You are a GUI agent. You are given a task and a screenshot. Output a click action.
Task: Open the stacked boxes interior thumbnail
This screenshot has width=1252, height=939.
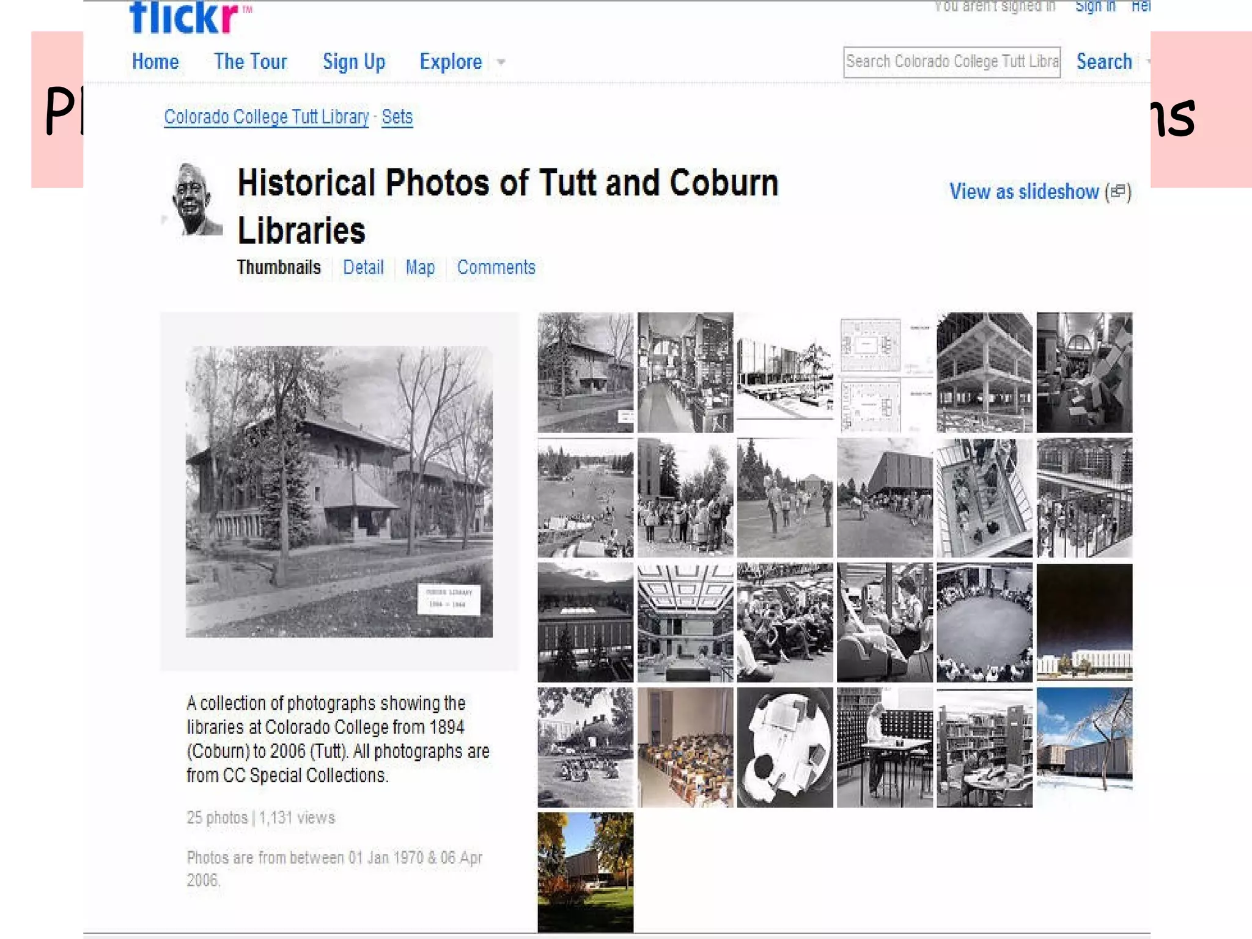(x=1084, y=372)
